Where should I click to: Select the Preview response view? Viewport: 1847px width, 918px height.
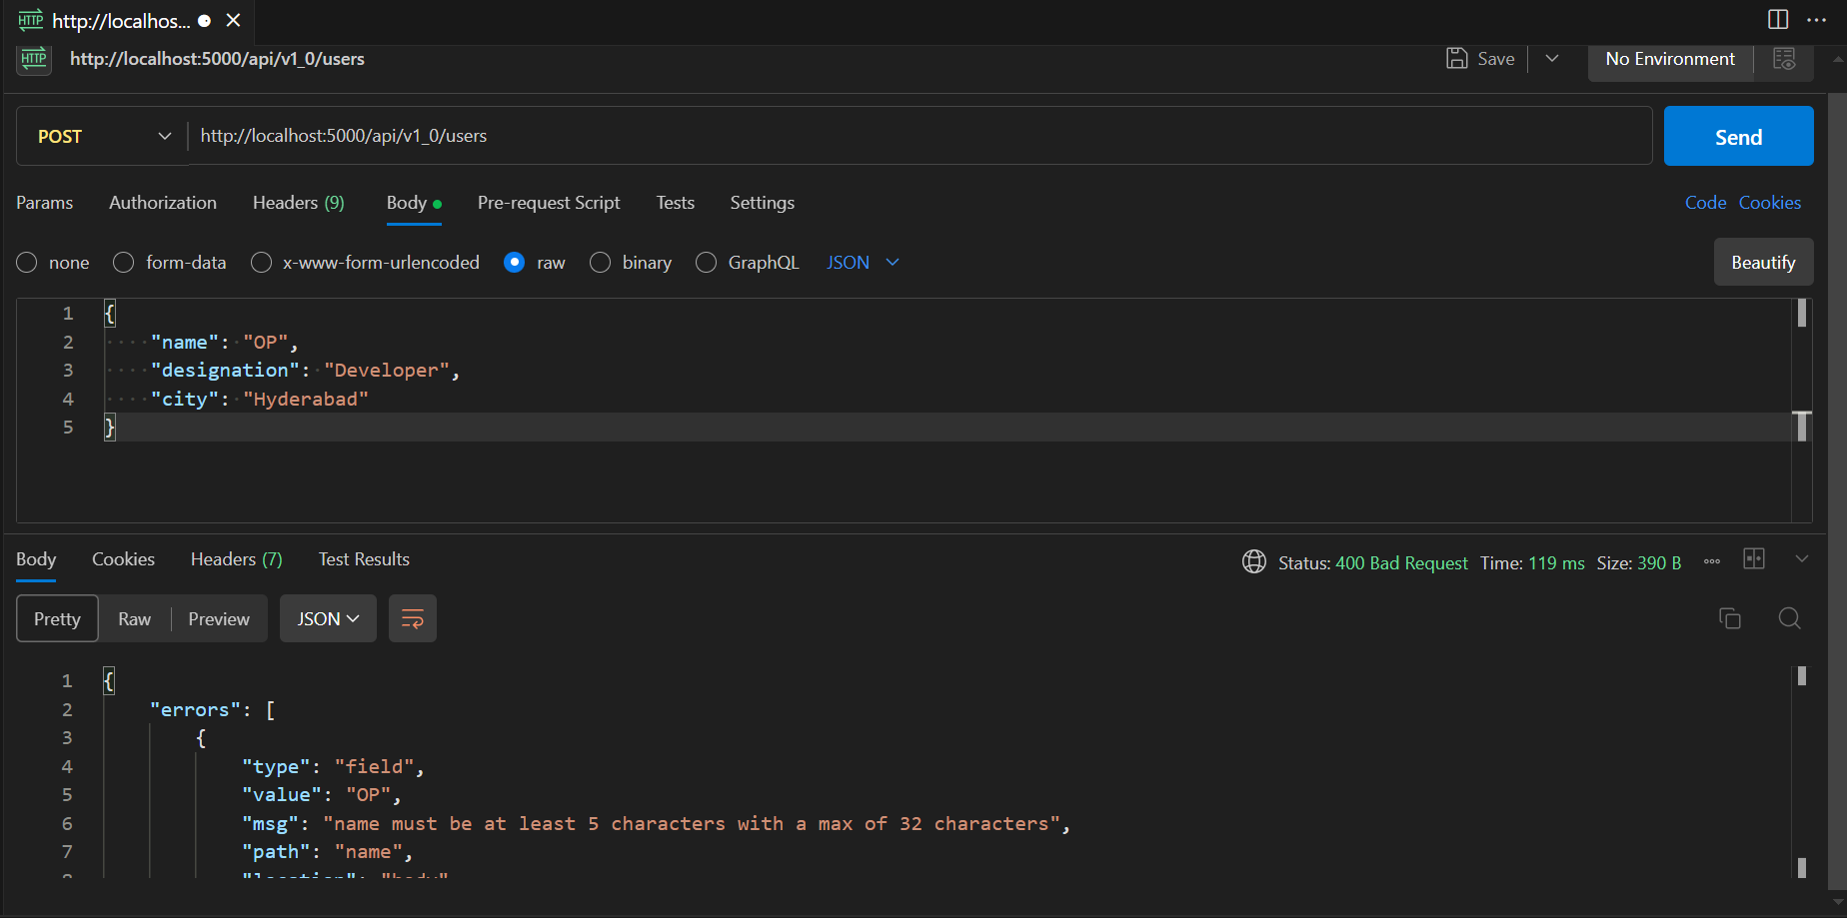tap(219, 619)
